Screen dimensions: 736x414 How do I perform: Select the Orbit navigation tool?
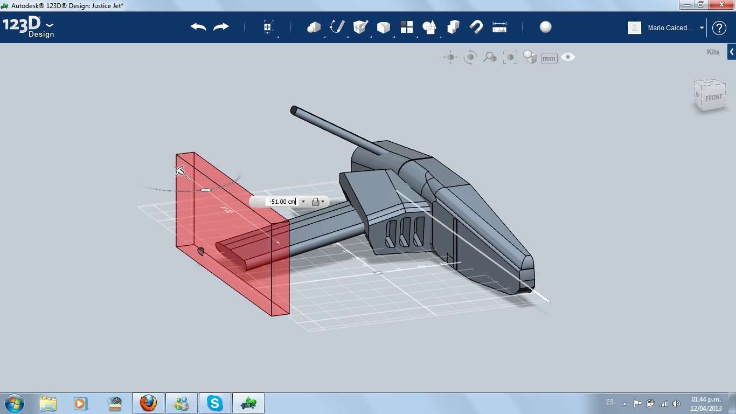[x=470, y=57]
